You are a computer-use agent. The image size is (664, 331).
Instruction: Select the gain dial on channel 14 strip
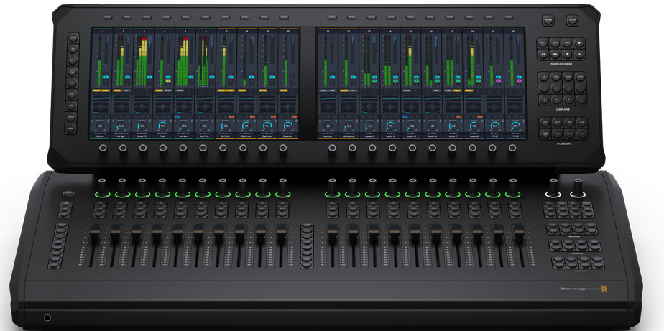click(390, 126)
